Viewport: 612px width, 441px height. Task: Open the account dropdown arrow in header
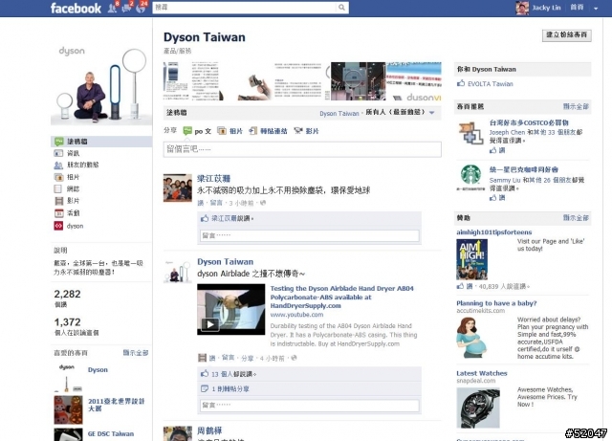click(596, 9)
